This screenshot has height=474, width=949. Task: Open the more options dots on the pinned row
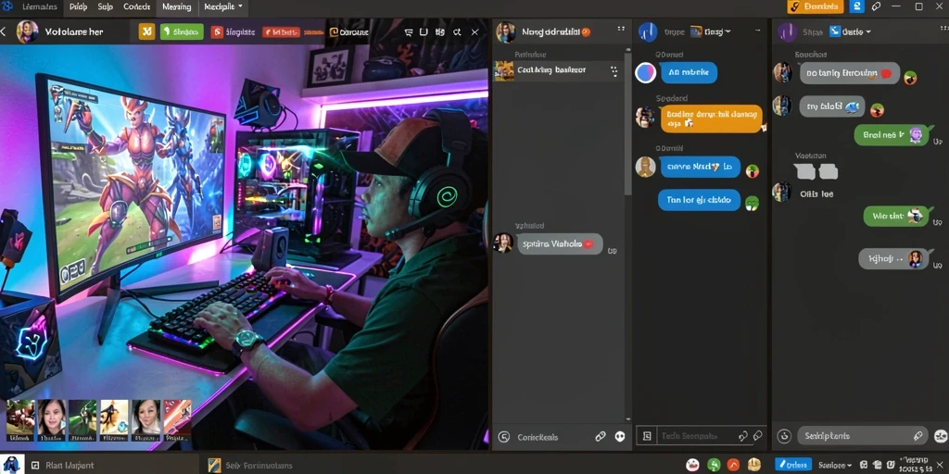click(614, 70)
